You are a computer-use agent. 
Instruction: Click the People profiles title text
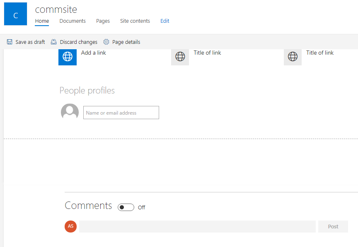click(x=87, y=91)
